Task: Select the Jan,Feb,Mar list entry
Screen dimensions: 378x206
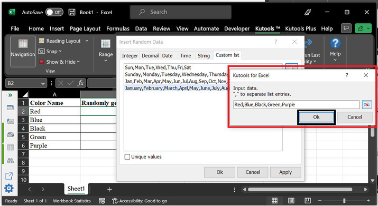Action: 176,81
